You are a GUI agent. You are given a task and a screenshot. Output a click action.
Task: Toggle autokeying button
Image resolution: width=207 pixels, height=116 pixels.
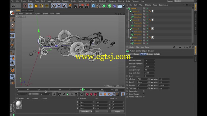pyautogui.click(x=91, y=94)
